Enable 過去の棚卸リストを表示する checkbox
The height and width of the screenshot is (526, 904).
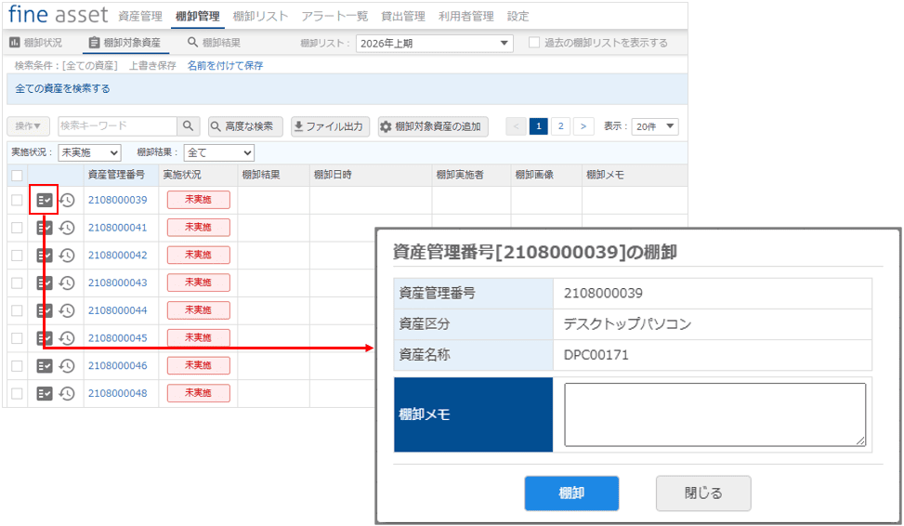pyautogui.click(x=534, y=43)
